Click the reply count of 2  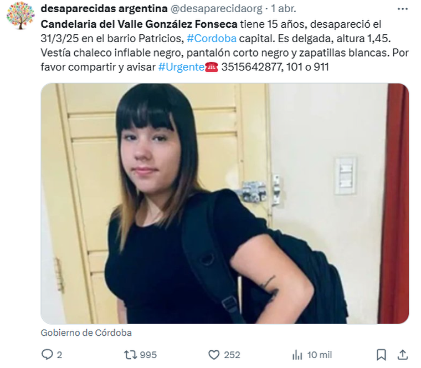pyautogui.click(x=59, y=355)
